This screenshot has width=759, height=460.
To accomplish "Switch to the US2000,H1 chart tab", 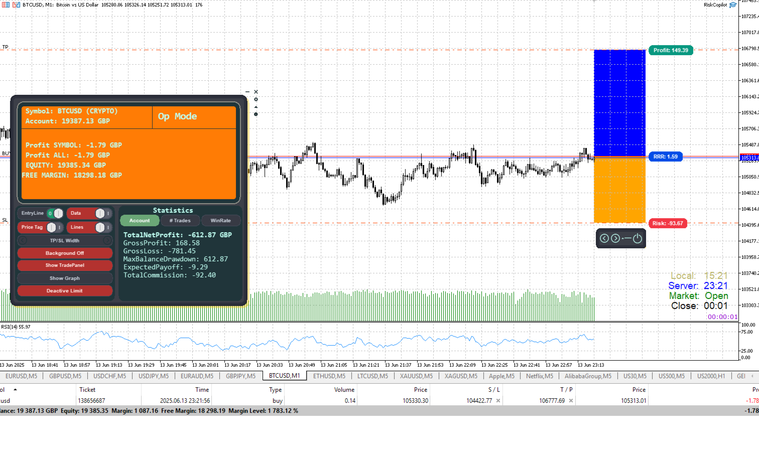I will (711, 376).
